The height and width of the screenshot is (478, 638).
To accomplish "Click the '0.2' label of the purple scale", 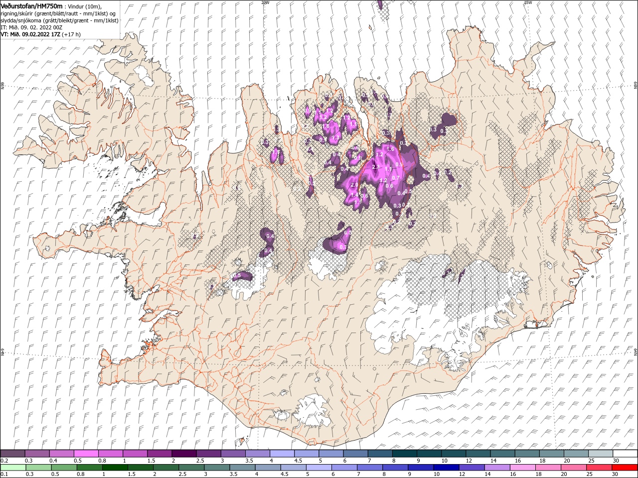I will point(4,461).
